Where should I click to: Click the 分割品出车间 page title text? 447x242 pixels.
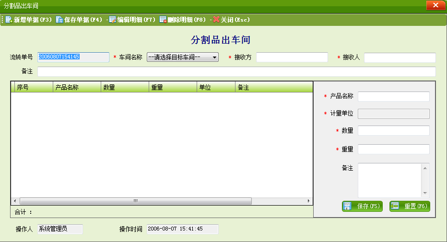pyautogui.click(x=221, y=40)
